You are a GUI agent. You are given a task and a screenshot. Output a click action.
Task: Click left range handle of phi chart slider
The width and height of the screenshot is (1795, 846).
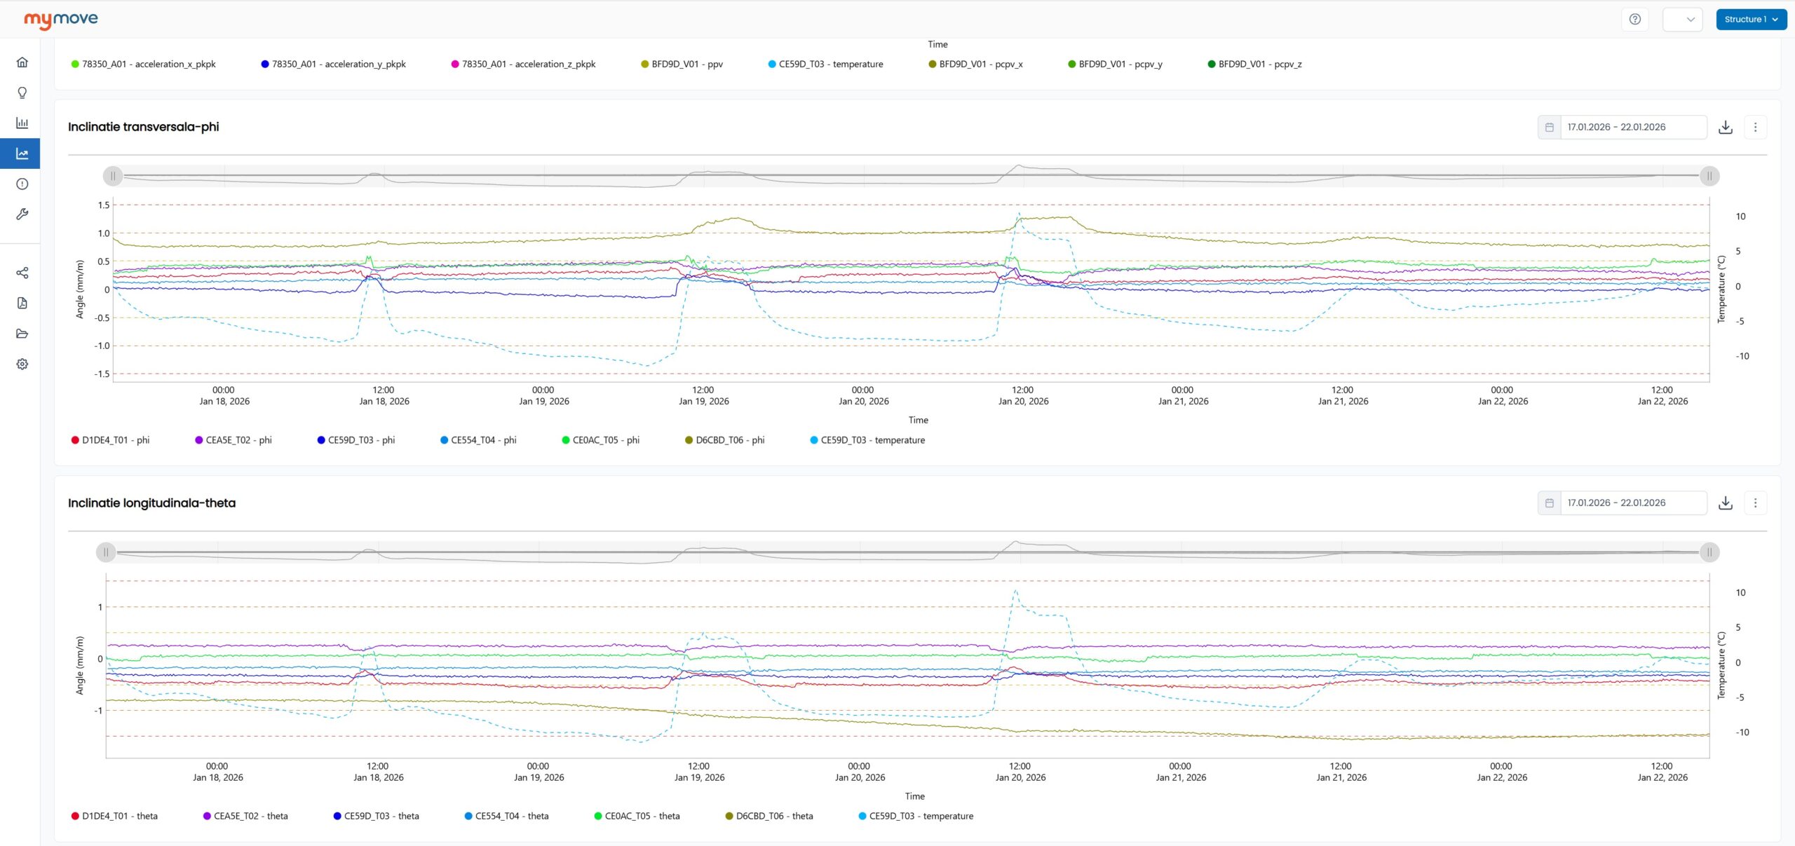[113, 177]
